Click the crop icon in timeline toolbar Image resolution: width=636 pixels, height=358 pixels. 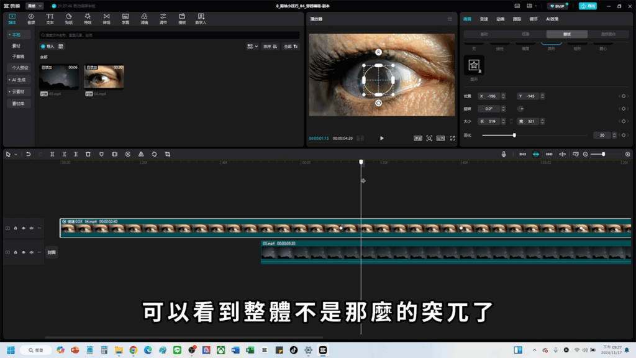coord(168,154)
